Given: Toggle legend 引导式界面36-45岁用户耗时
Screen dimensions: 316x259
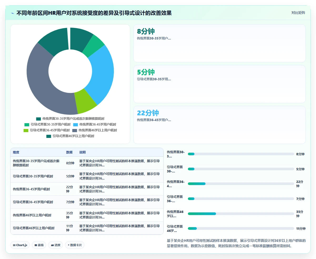Looking at the screenshot, I should [47, 130].
